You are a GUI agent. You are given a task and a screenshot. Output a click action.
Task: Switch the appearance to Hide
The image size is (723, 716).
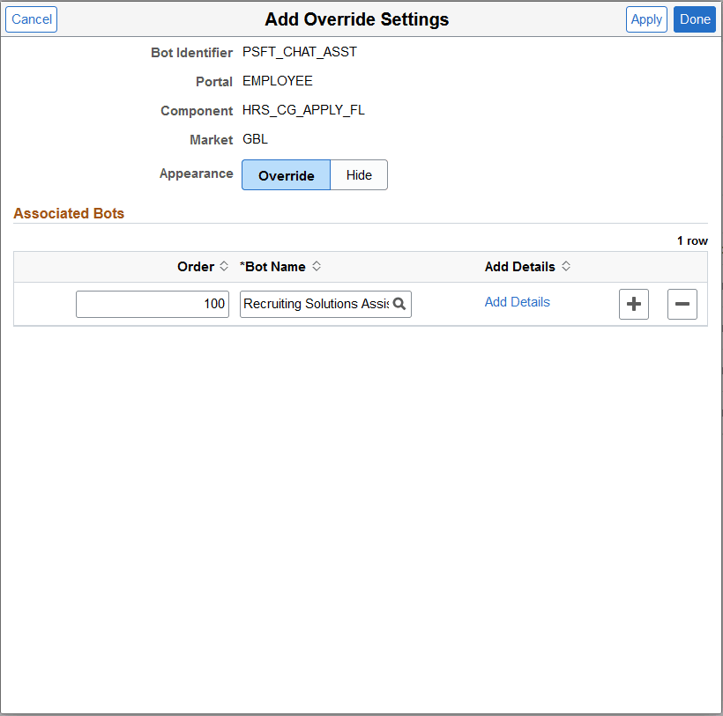tap(359, 174)
